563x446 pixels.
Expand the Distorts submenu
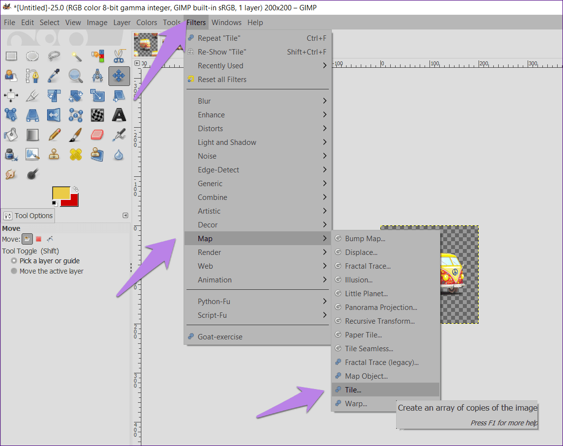click(258, 129)
